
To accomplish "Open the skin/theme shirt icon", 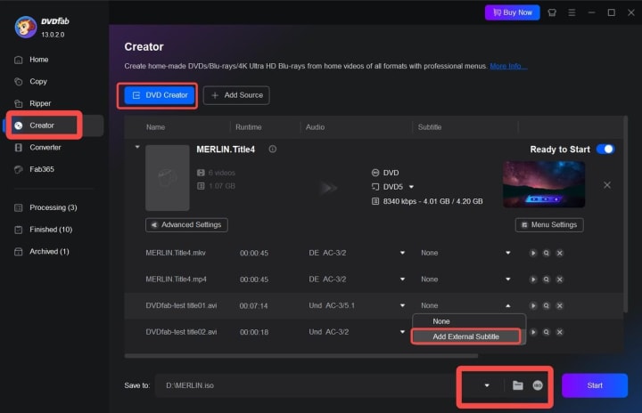I will [552, 12].
